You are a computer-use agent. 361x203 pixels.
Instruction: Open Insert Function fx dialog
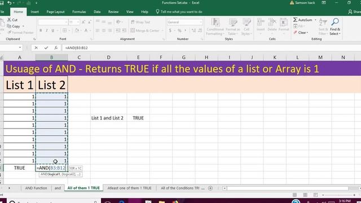click(56, 47)
